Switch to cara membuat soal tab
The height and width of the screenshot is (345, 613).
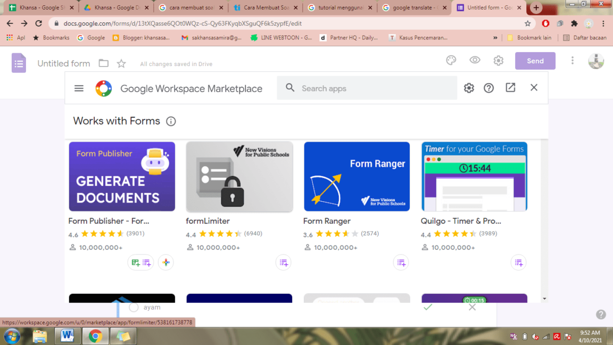pyautogui.click(x=191, y=7)
